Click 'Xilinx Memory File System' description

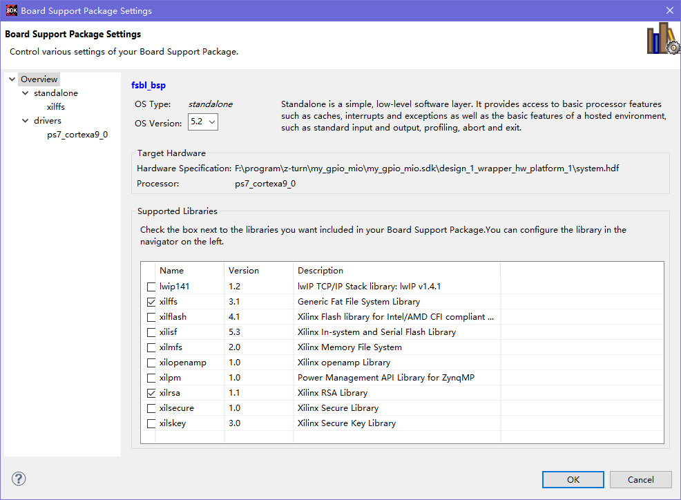tap(349, 347)
